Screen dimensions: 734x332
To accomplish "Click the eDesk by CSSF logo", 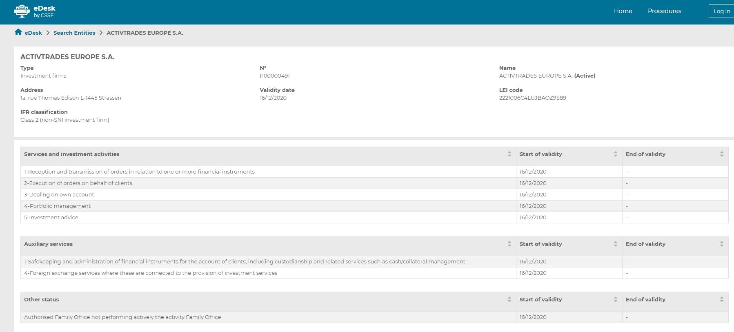I will coord(34,11).
